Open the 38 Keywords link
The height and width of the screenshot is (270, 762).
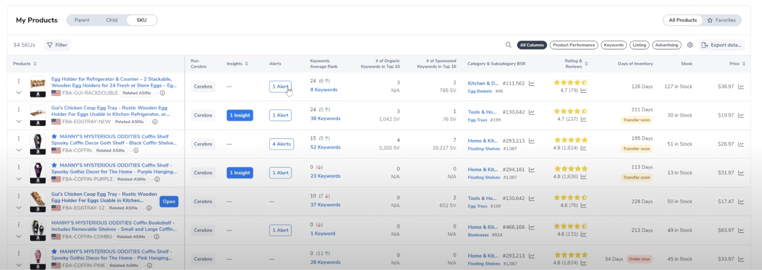coord(325,119)
